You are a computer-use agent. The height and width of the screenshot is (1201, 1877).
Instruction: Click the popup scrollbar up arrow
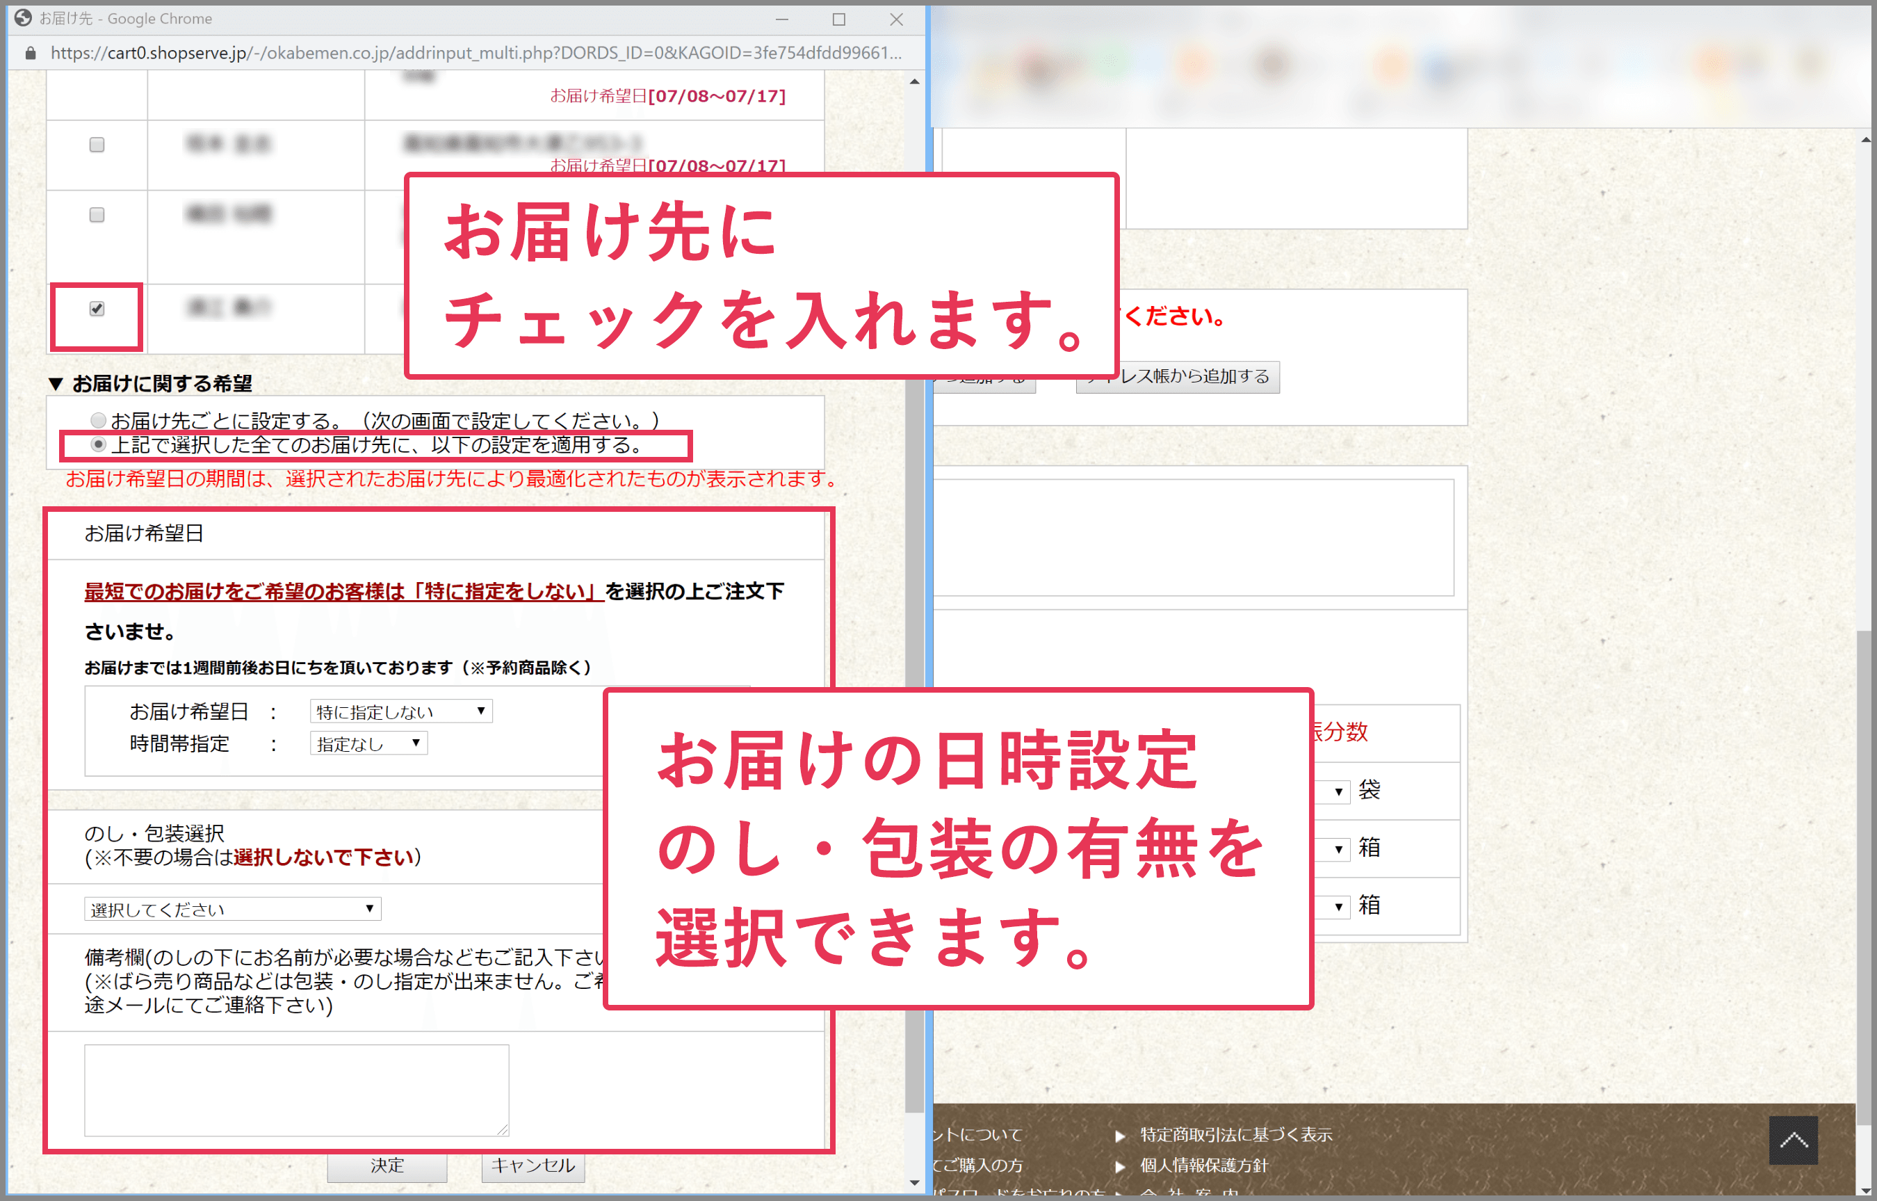tap(914, 81)
